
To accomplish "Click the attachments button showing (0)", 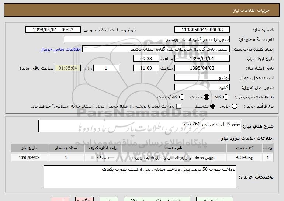I will [157, 199].
